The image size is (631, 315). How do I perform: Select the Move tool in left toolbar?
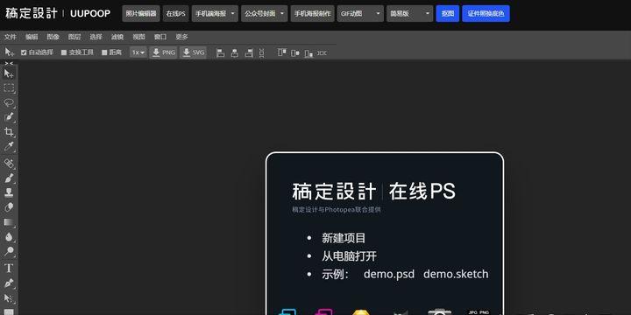click(x=9, y=73)
